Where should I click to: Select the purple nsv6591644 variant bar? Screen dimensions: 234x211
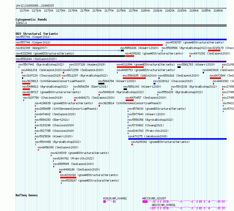(x=121, y=62)
